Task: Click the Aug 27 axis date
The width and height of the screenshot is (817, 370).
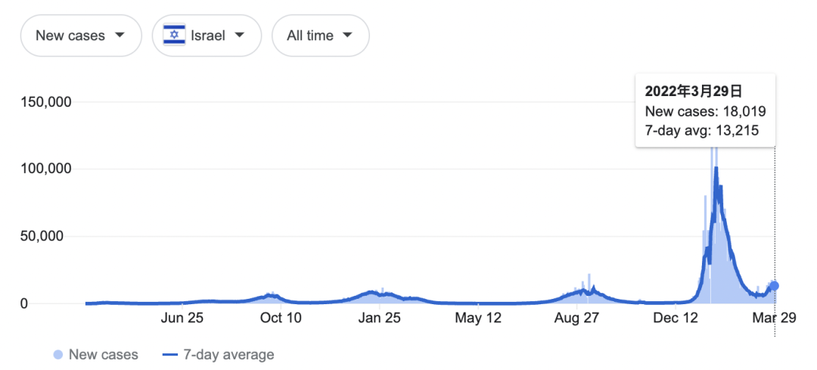Action: click(576, 318)
